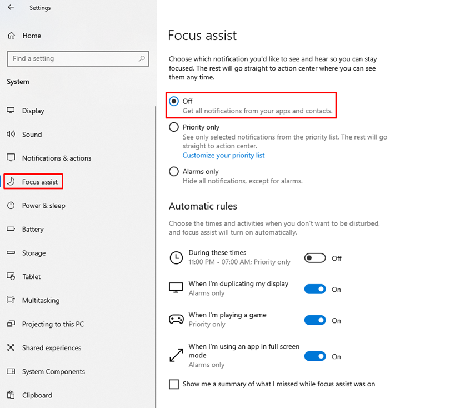This screenshot has width=450, height=408.
Task: Check Show me a summary checkbox
Action: [x=174, y=384]
